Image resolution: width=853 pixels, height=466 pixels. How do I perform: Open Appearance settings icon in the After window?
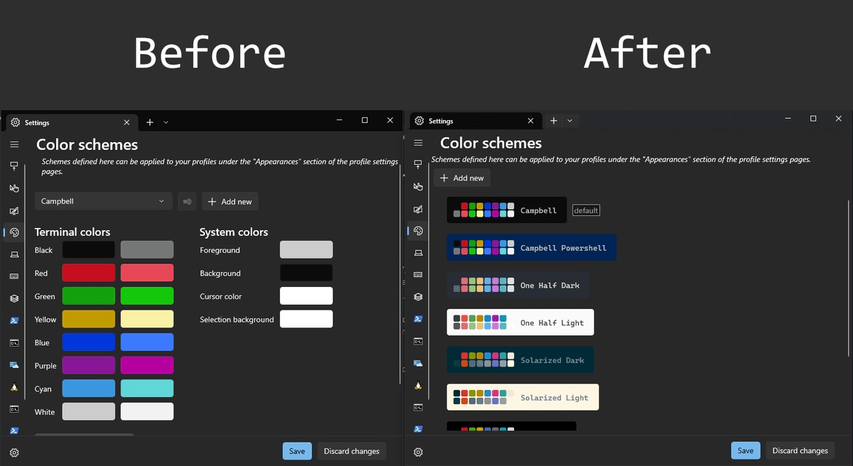(418, 209)
